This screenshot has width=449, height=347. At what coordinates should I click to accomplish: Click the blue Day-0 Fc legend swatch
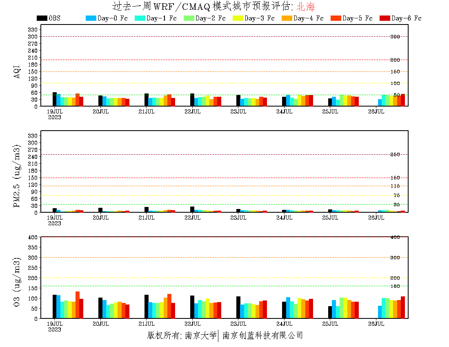pos(91,18)
